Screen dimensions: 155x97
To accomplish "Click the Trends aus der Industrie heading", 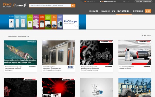I will point(19,36).
